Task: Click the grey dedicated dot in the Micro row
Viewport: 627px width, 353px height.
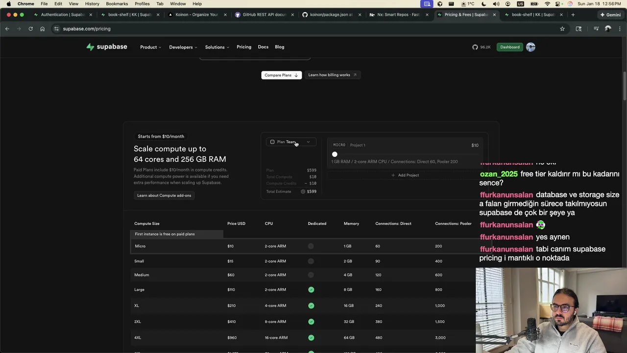Action: 311,246
